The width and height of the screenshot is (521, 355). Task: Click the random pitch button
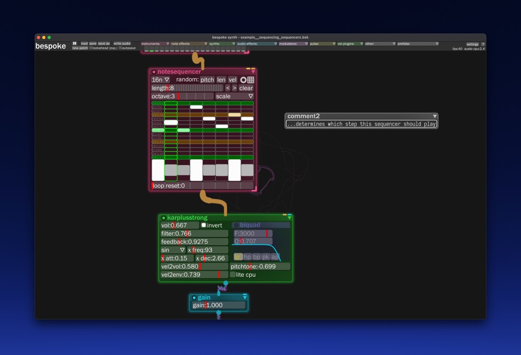(x=207, y=80)
